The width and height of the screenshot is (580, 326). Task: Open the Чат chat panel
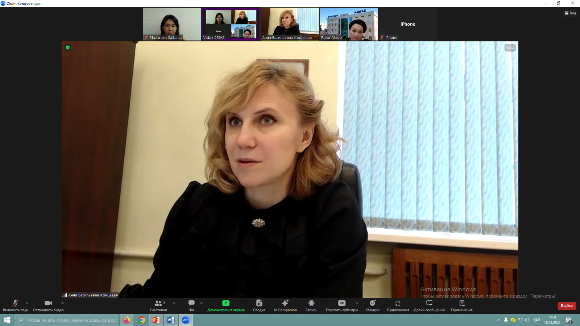pyautogui.click(x=191, y=305)
